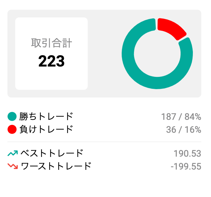The image size is (211, 197).
Task: Click the green winning trades legend dot
Action: [x=12, y=116]
